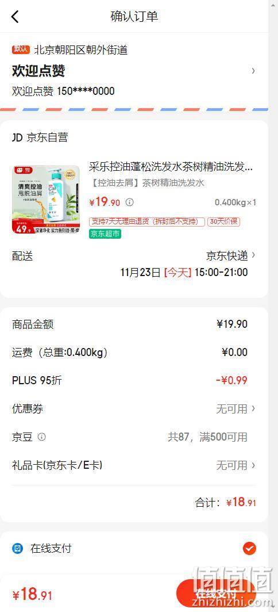Tap the 京东超市 green tag
Image resolution: width=278 pixels, height=612 pixels.
105,234
